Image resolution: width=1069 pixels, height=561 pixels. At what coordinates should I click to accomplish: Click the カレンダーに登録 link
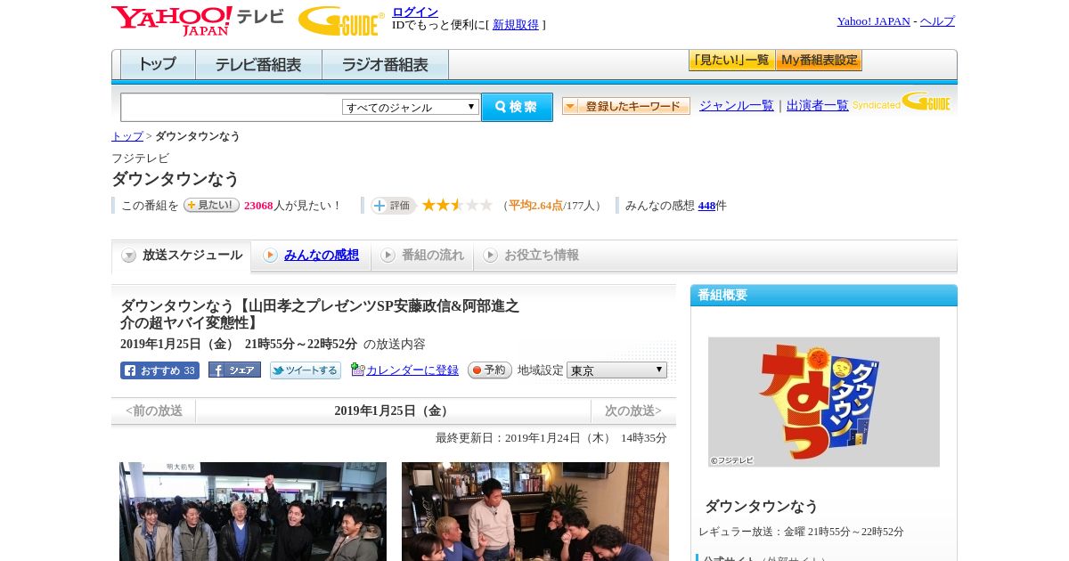pyautogui.click(x=412, y=370)
